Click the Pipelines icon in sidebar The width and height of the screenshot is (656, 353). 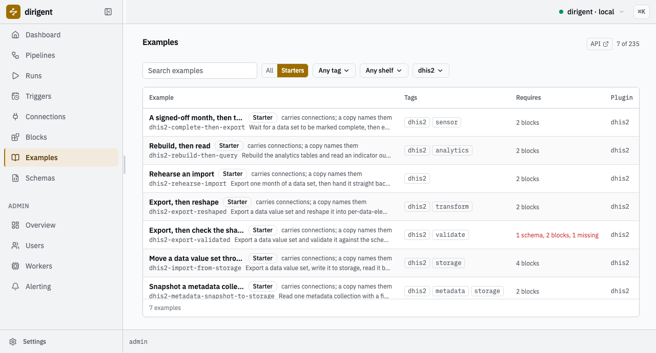click(15, 55)
